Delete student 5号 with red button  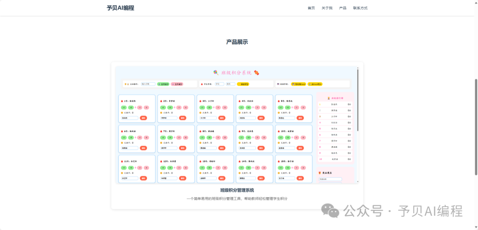300,118
